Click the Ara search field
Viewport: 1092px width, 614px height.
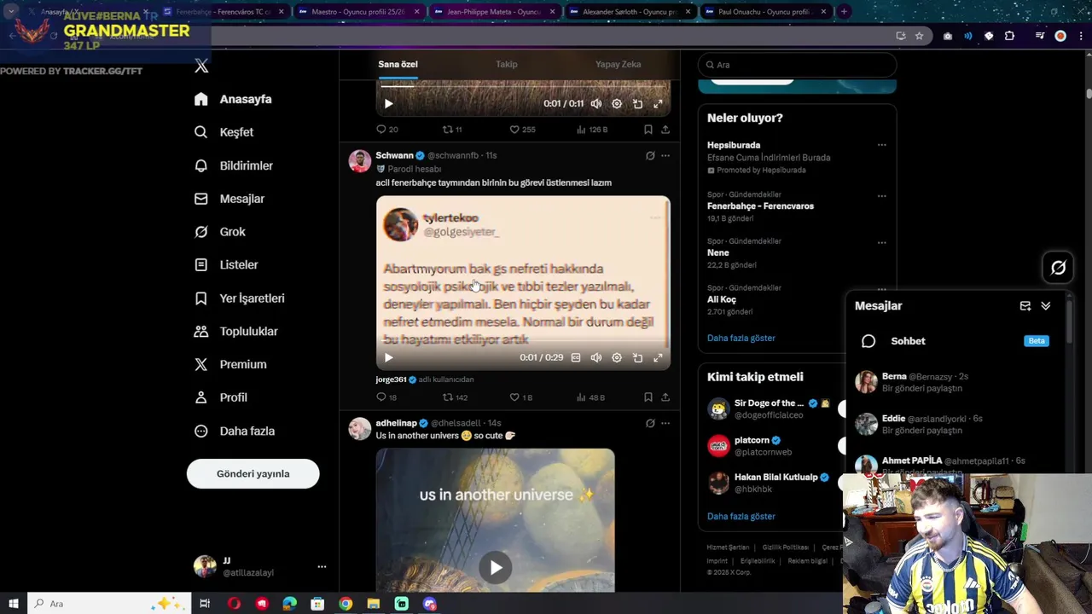(x=797, y=65)
